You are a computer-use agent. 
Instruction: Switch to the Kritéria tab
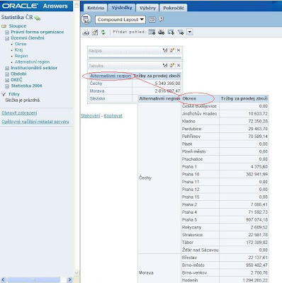coord(96,8)
